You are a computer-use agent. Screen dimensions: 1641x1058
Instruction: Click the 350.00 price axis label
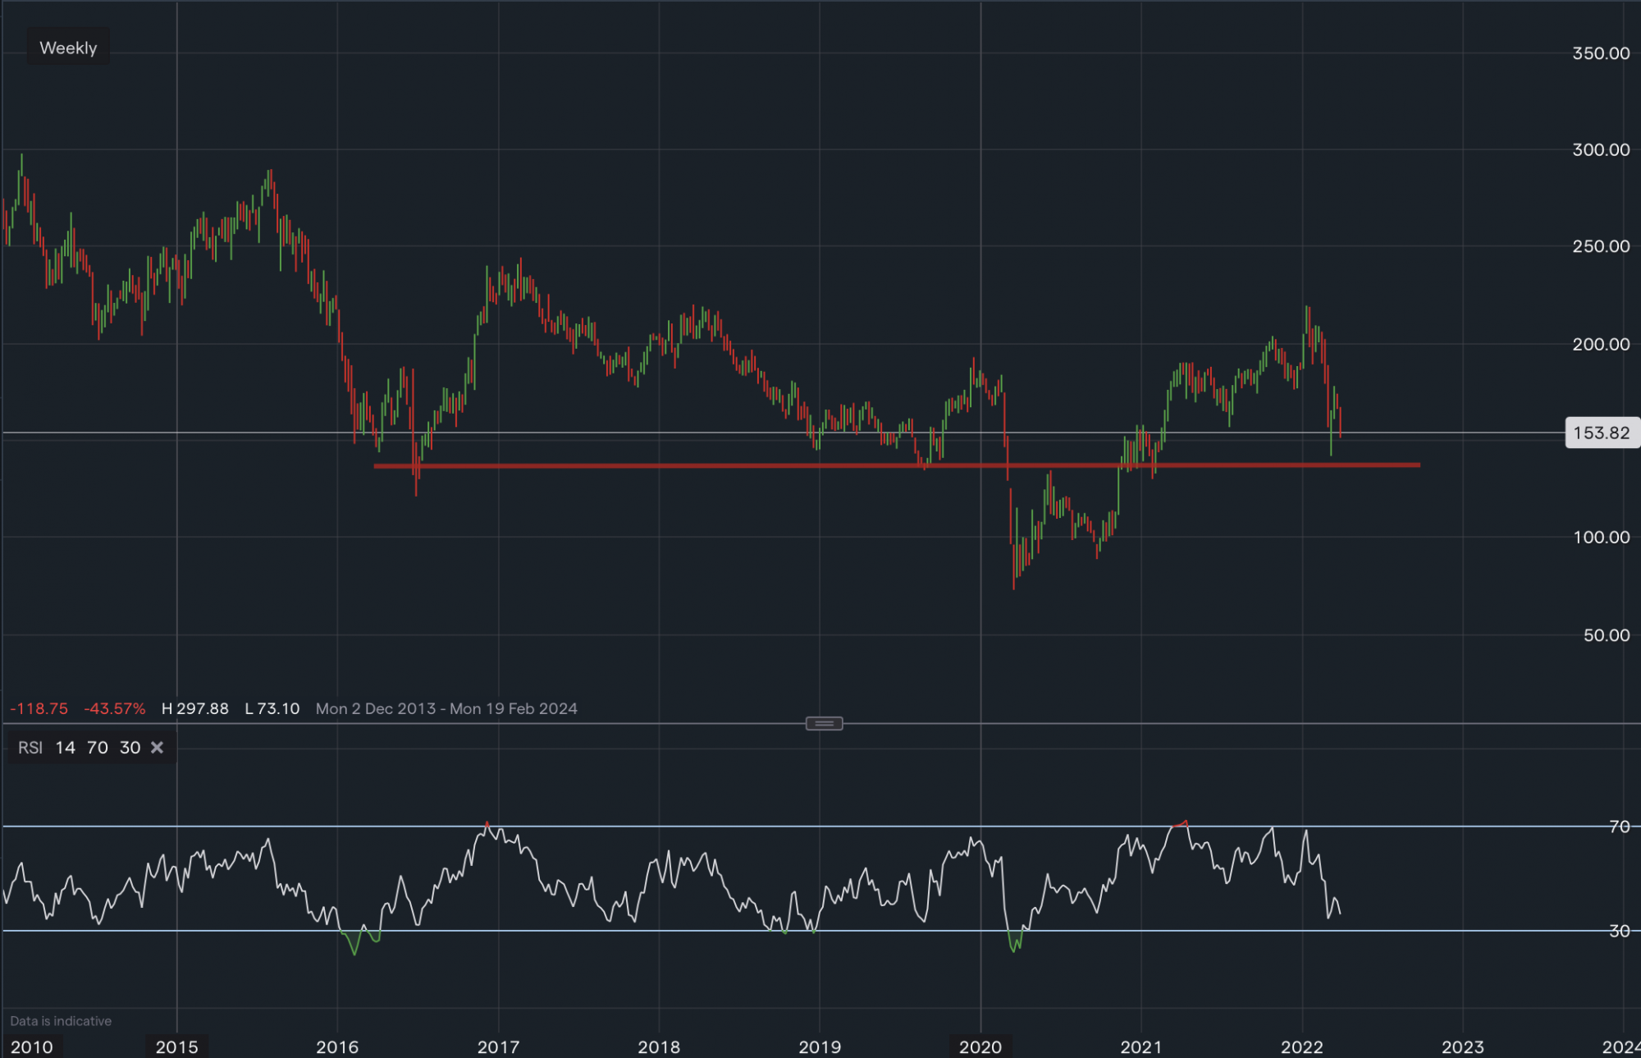tap(1600, 53)
